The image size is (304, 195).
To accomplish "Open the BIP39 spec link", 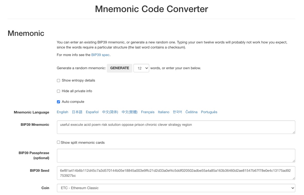I will click(100, 55).
